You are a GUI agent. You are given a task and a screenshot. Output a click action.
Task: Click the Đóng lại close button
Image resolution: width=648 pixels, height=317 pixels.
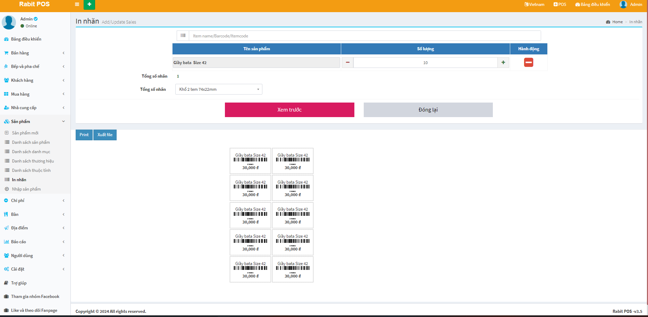tap(428, 110)
